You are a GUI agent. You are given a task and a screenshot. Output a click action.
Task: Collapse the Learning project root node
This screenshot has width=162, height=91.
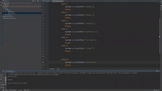3,3
